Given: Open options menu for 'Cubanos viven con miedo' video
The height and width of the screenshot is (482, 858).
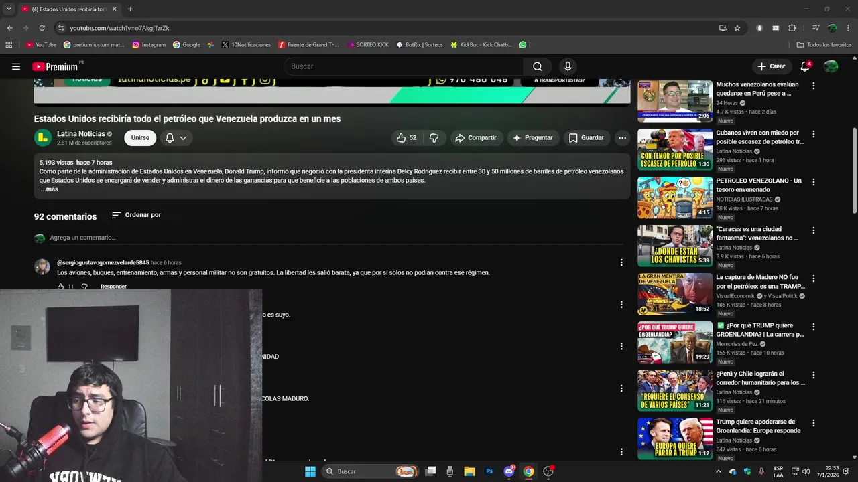Looking at the screenshot, I should [814, 134].
